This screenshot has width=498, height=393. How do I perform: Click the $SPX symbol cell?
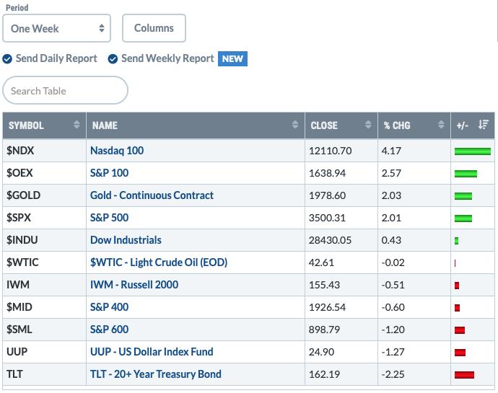pos(44,218)
